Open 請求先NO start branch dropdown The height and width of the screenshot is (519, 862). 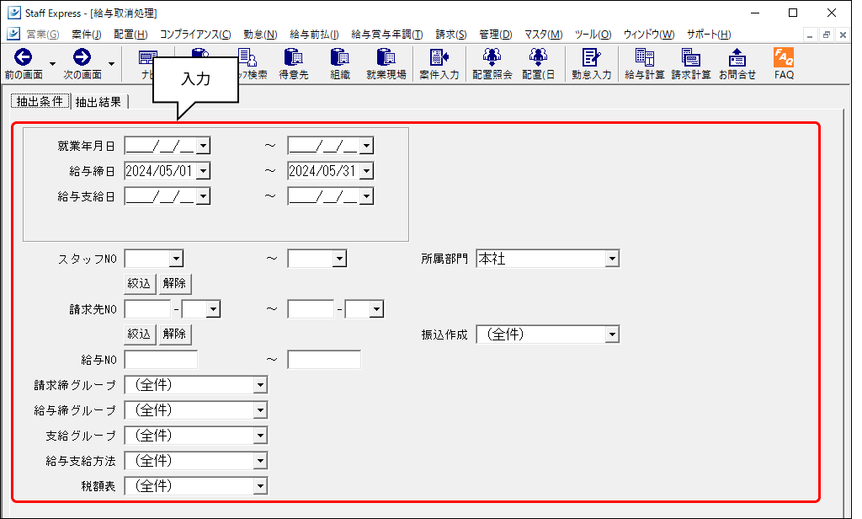(x=213, y=309)
